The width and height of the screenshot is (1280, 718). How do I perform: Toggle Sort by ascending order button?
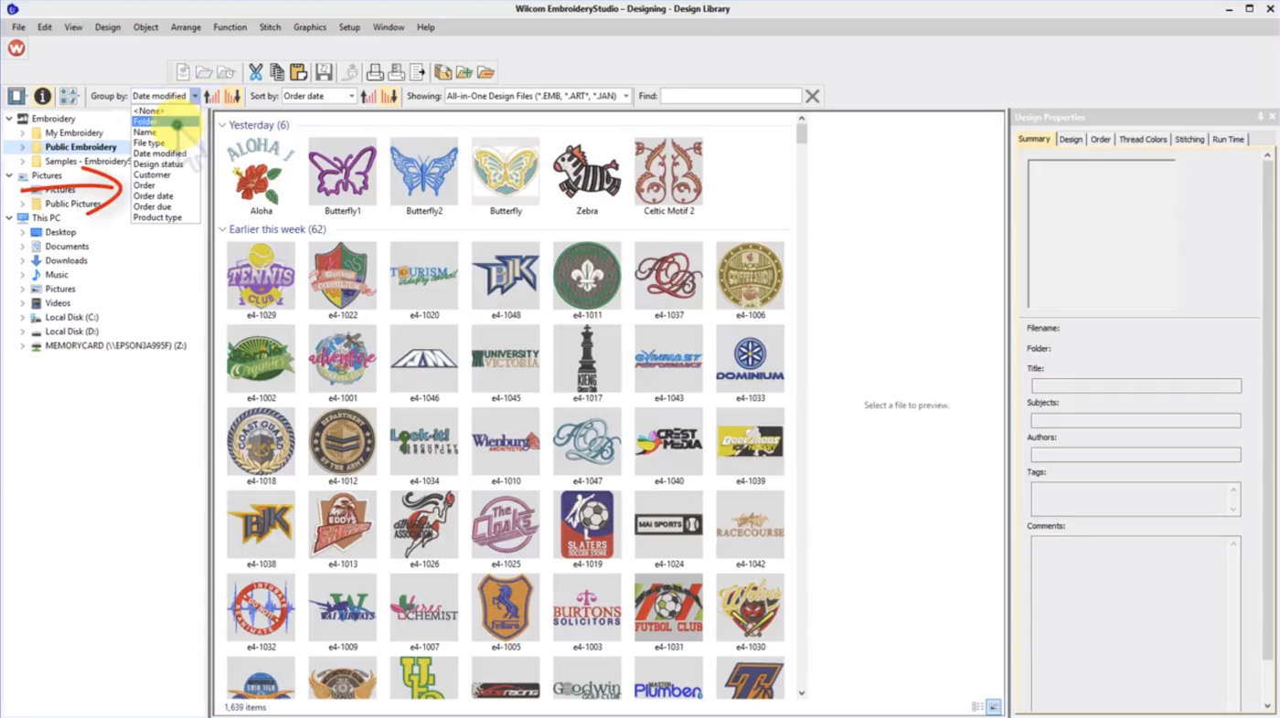[x=368, y=96]
